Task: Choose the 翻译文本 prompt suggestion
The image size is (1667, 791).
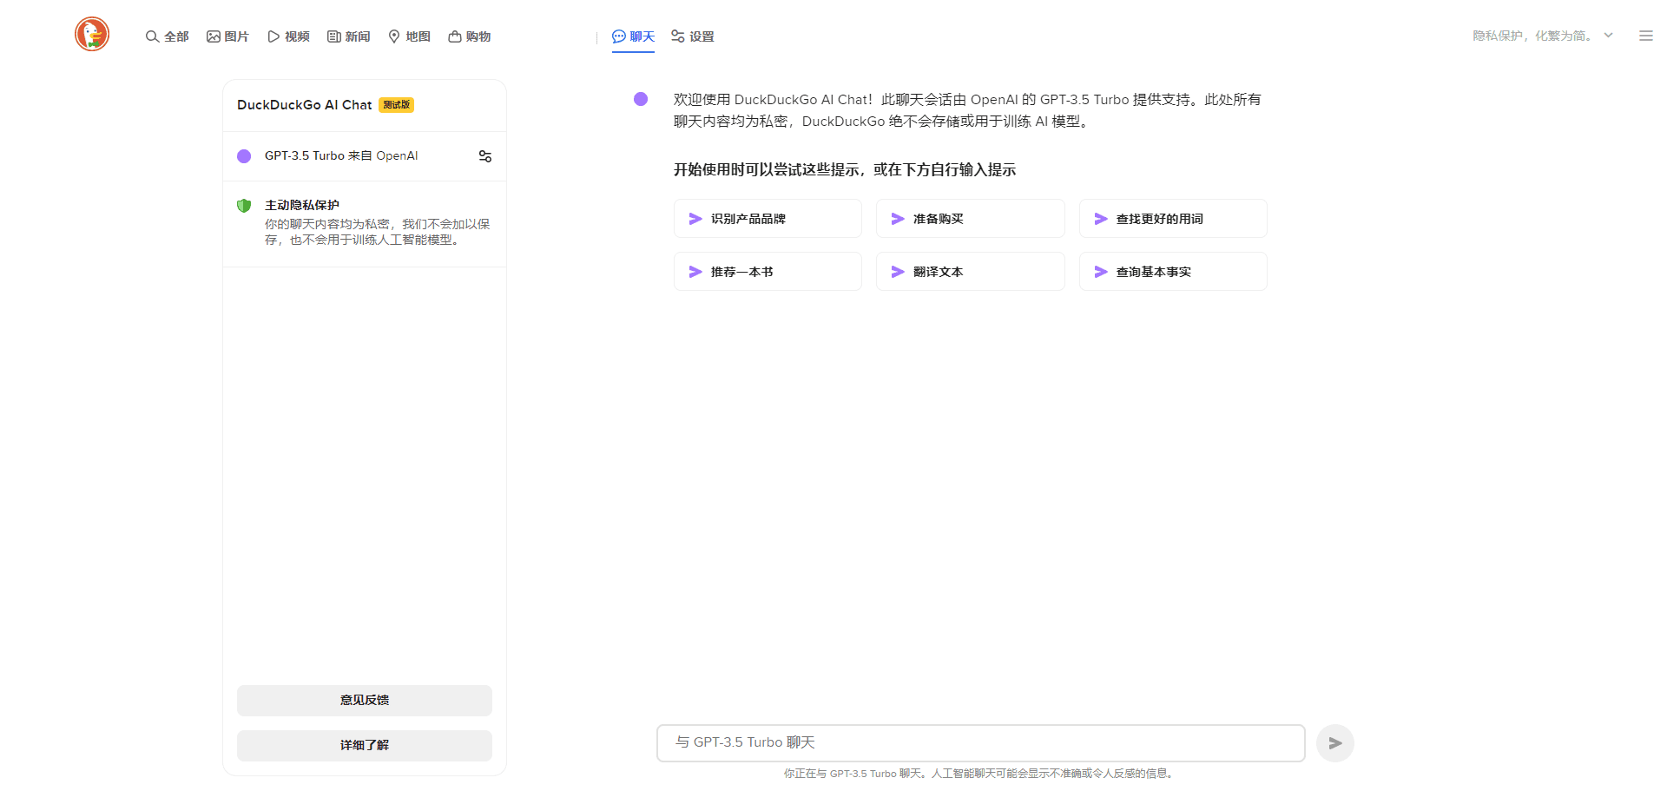Action: coord(970,272)
